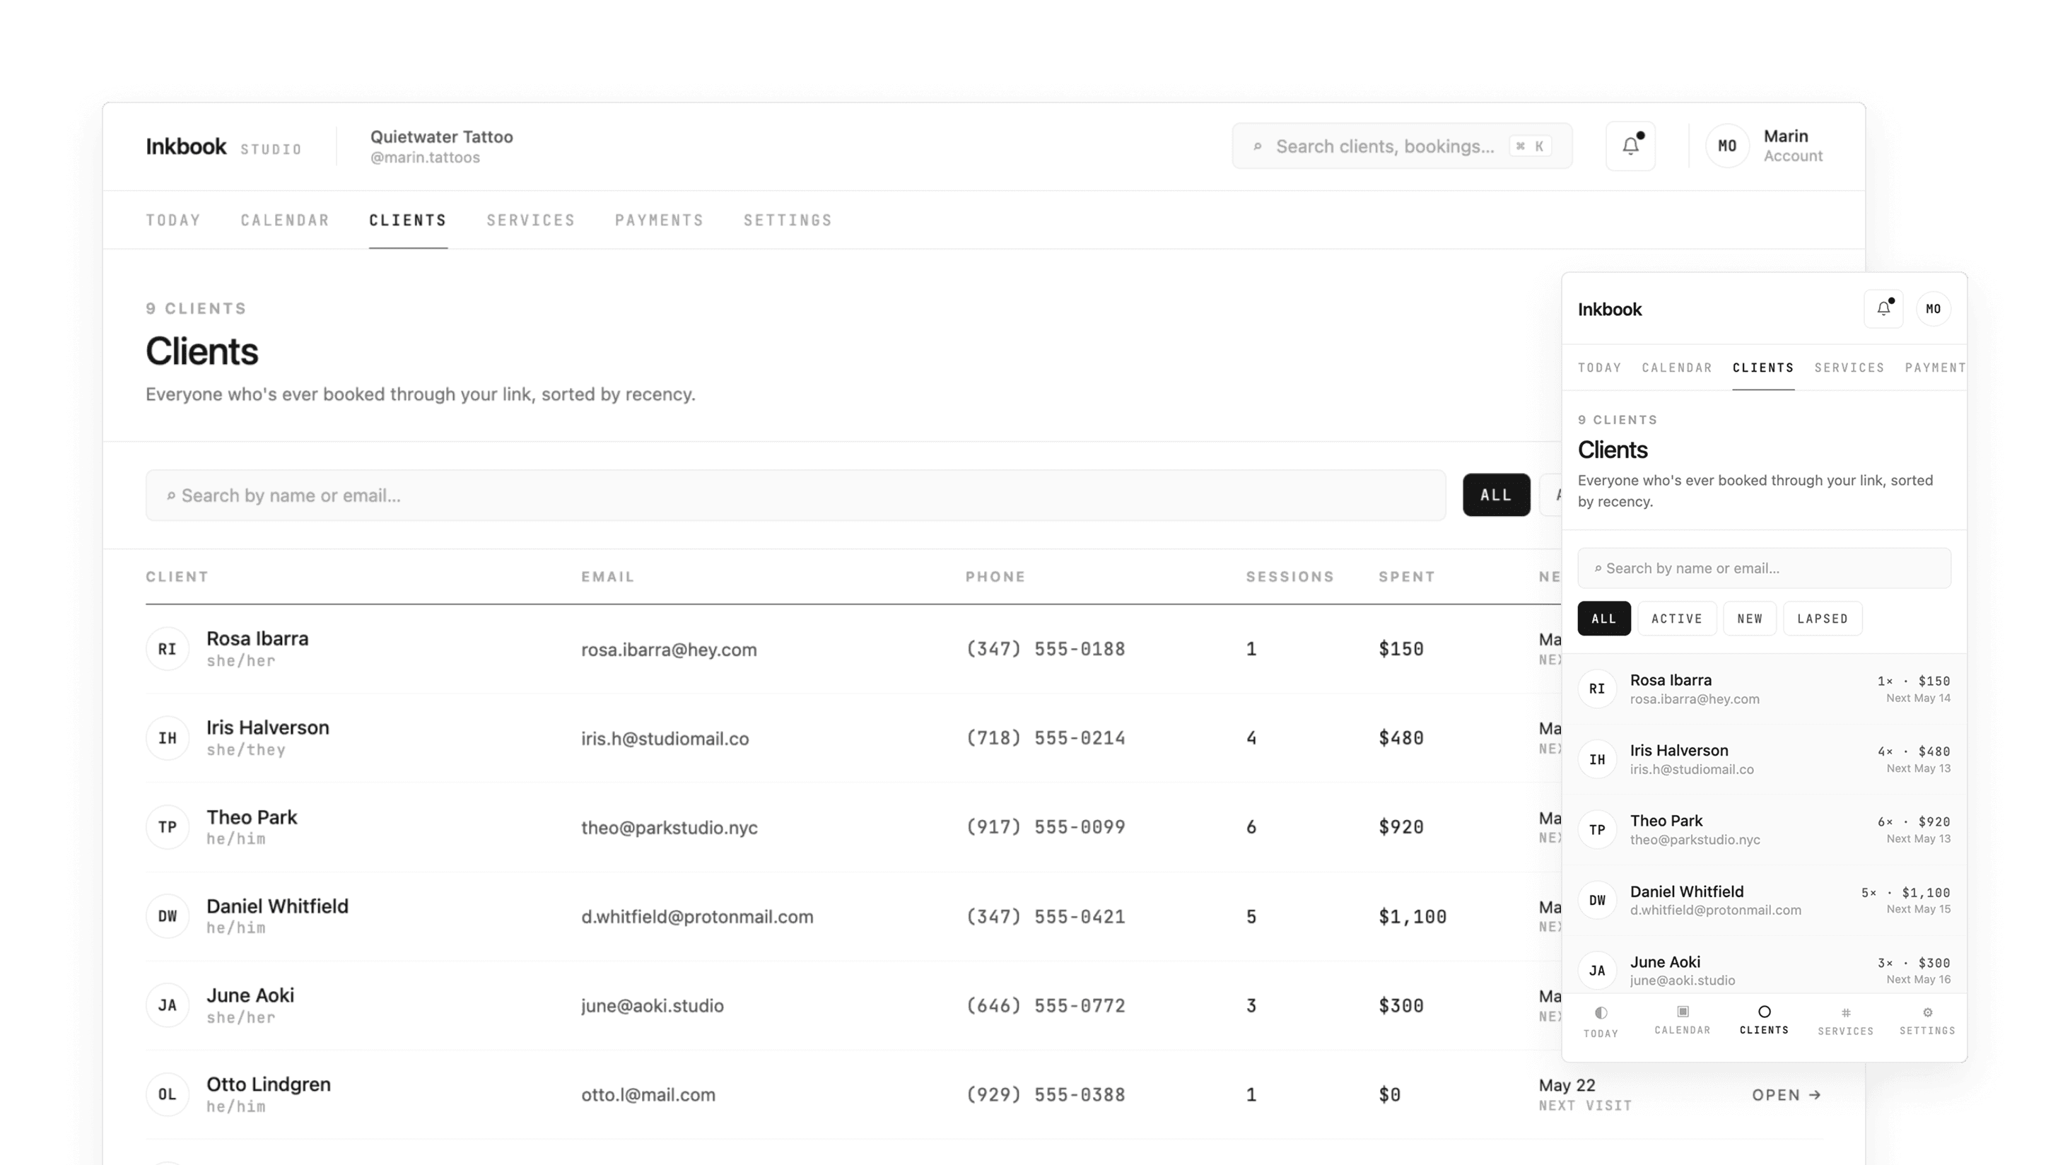Tap CLIENTS in mobile top tabs
The height and width of the screenshot is (1165, 2070).
pos(1763,368)
